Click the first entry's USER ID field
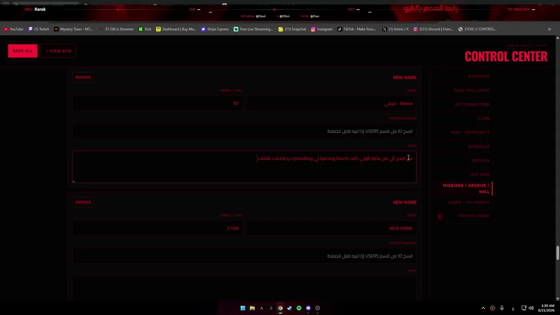 coord(245,131)
